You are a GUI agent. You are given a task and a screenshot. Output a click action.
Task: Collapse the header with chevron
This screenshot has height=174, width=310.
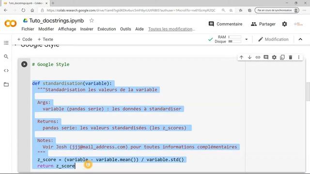click(300, 39)
